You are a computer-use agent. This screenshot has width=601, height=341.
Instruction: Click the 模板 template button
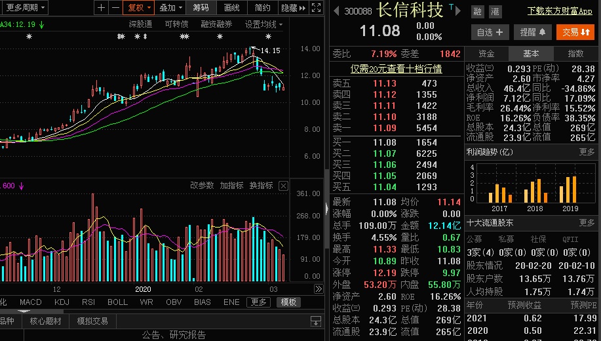pyautogui.click(x=288, y=302)
